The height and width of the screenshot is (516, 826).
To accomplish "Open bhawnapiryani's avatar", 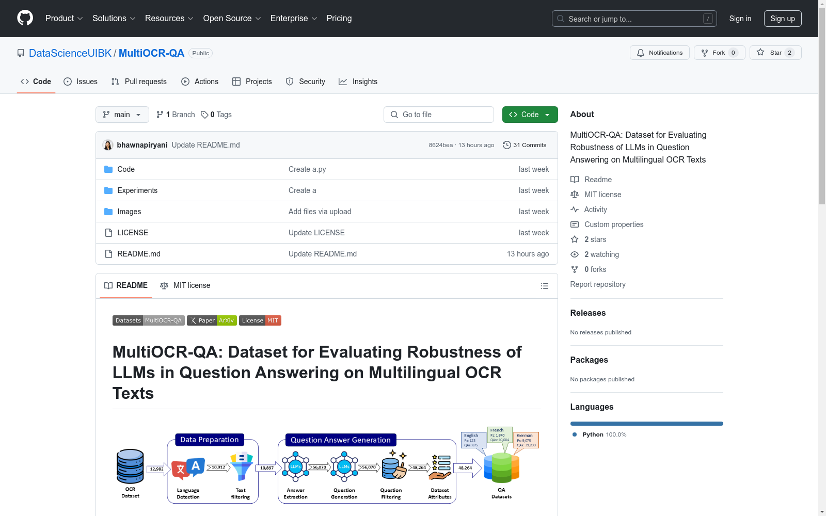I will [108, 145].
